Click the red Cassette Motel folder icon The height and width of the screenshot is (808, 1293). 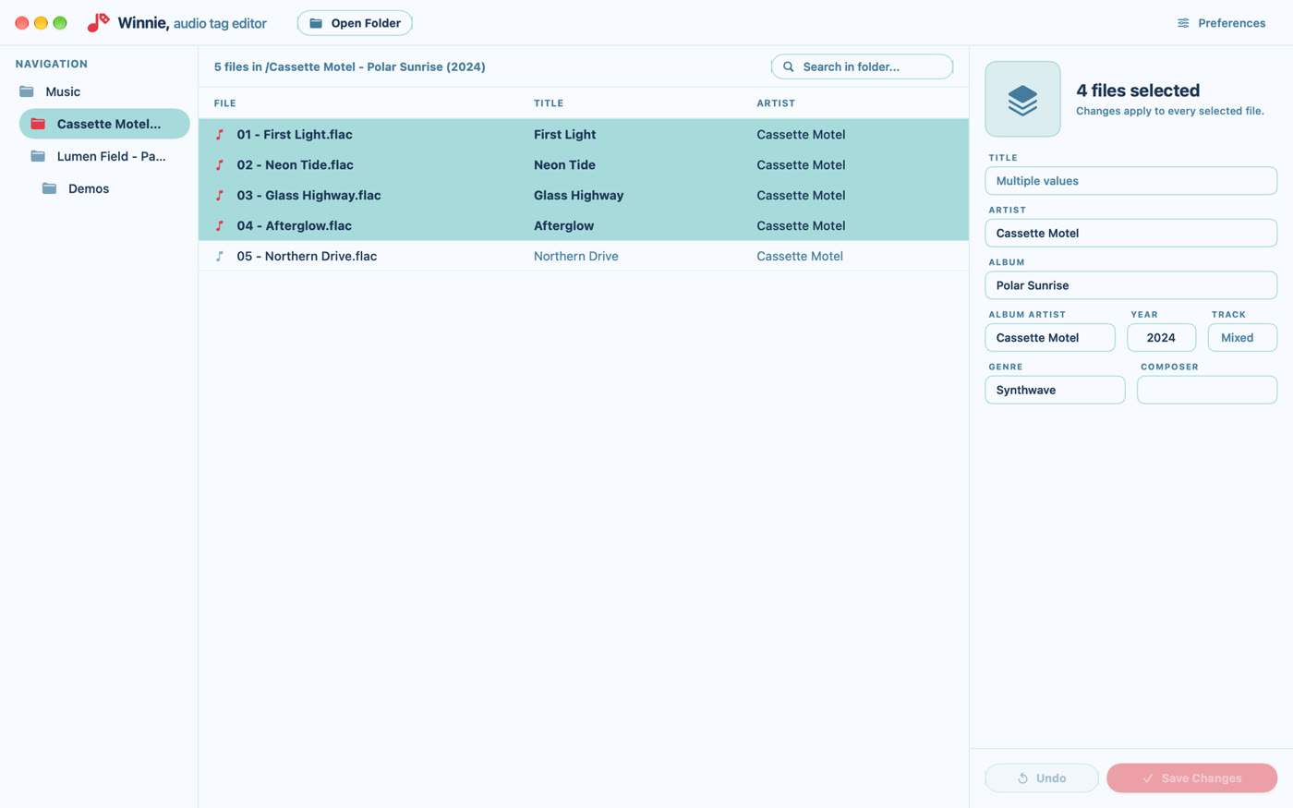pyautogui.click(x=38, y=124)
